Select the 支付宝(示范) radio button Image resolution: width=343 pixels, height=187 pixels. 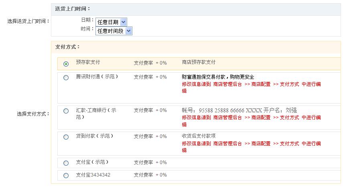coord(66,163)
